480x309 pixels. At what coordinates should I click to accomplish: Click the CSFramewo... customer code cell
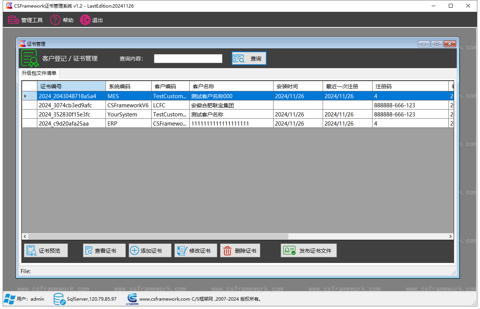170,124
